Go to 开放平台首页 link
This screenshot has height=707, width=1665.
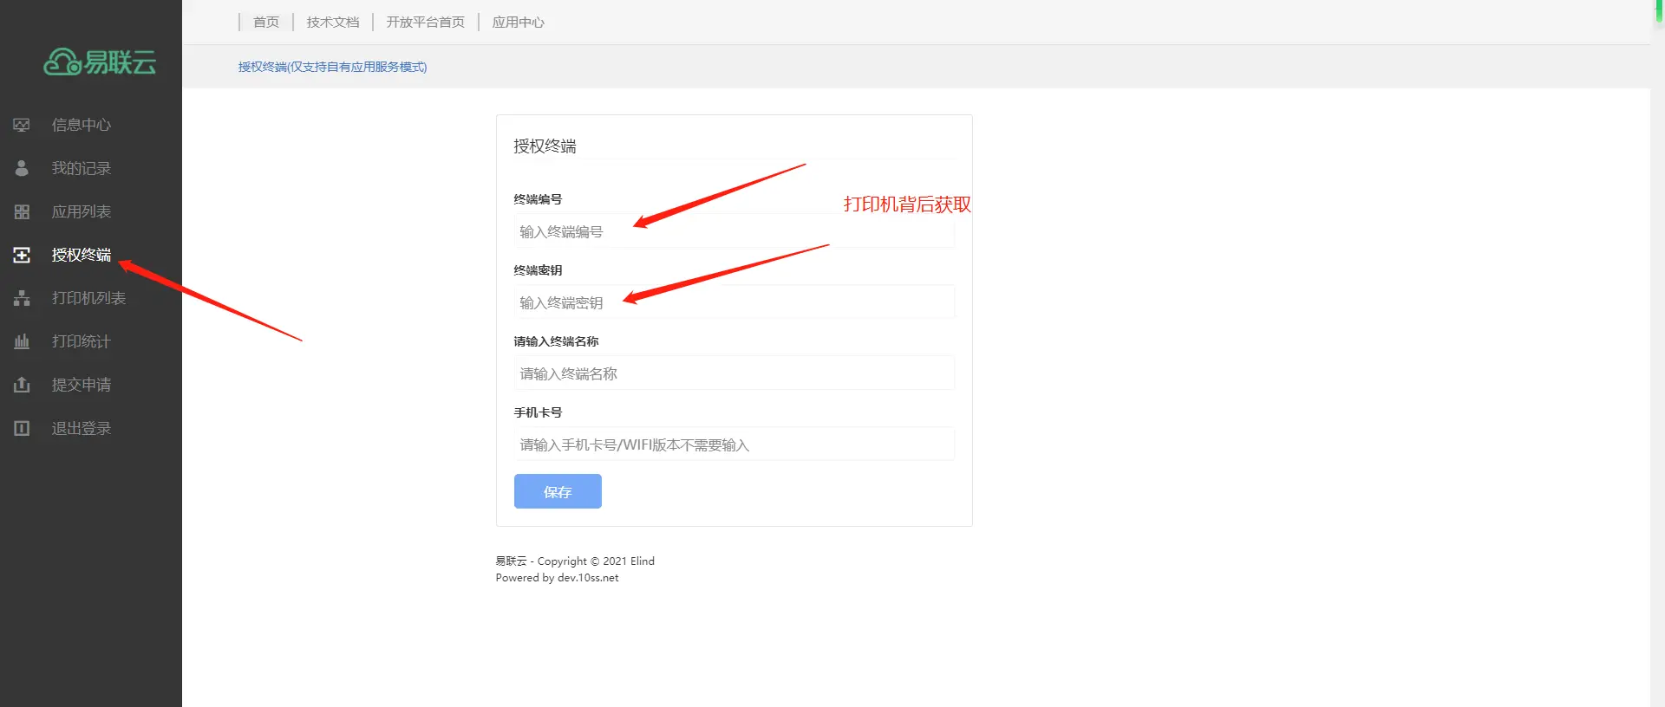pos(426,22)
